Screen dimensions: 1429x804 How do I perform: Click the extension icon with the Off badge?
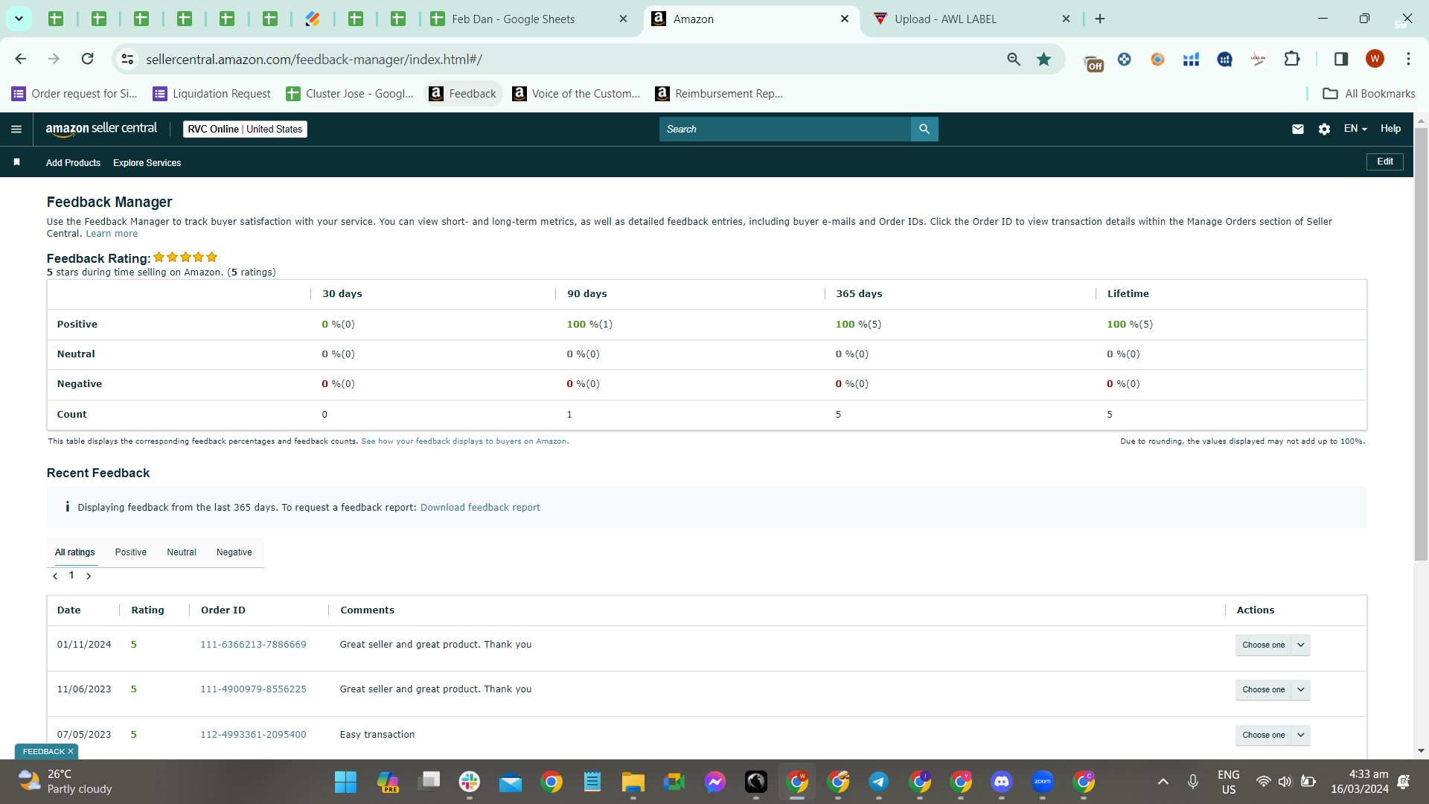pos(1093,63)
